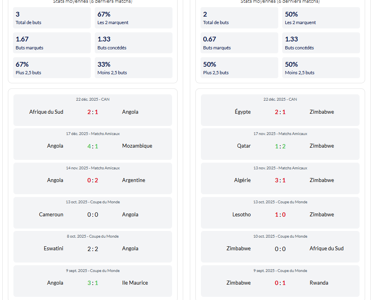Open the Algérie vs Zimbabwe friendly match
Viewport: 373px width, 300px height.
click(280, 178)
